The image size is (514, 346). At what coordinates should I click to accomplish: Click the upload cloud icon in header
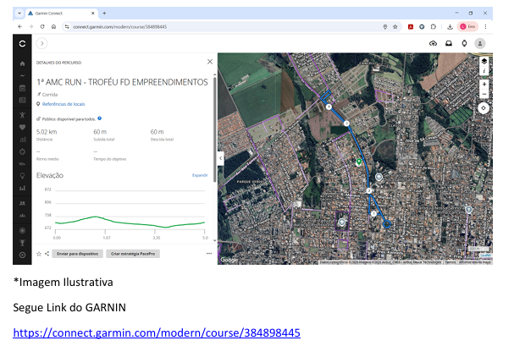(x=434, y=43)
